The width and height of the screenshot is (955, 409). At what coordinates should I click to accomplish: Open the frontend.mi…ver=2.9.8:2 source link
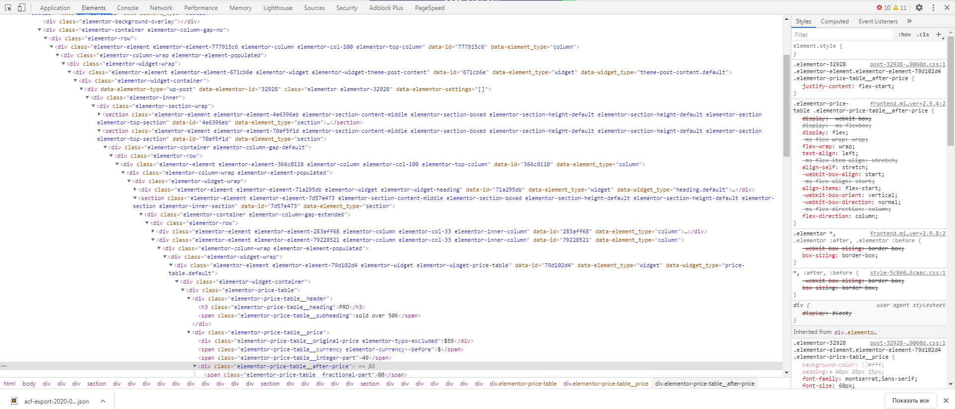click(908, 233)
